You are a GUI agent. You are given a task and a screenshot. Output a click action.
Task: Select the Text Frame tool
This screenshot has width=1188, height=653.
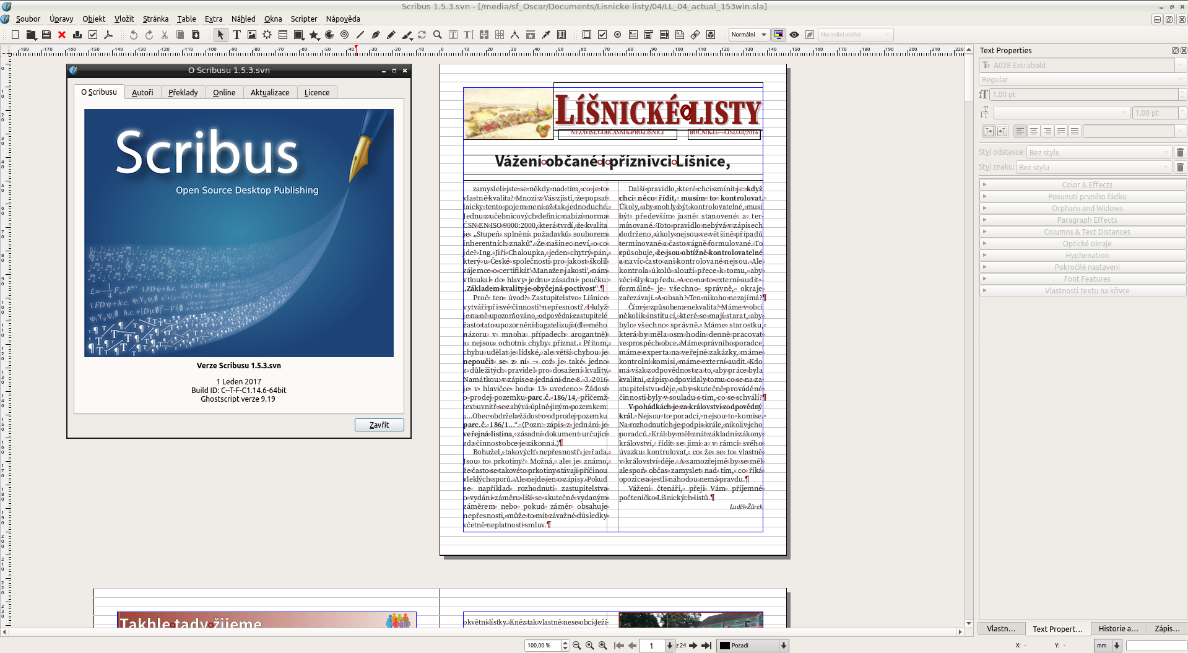(236, 35)
